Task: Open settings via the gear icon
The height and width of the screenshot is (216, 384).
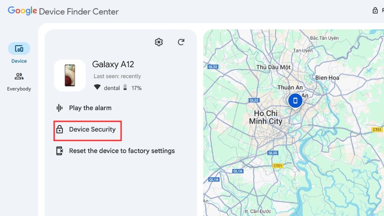Action: pos(159,42)
